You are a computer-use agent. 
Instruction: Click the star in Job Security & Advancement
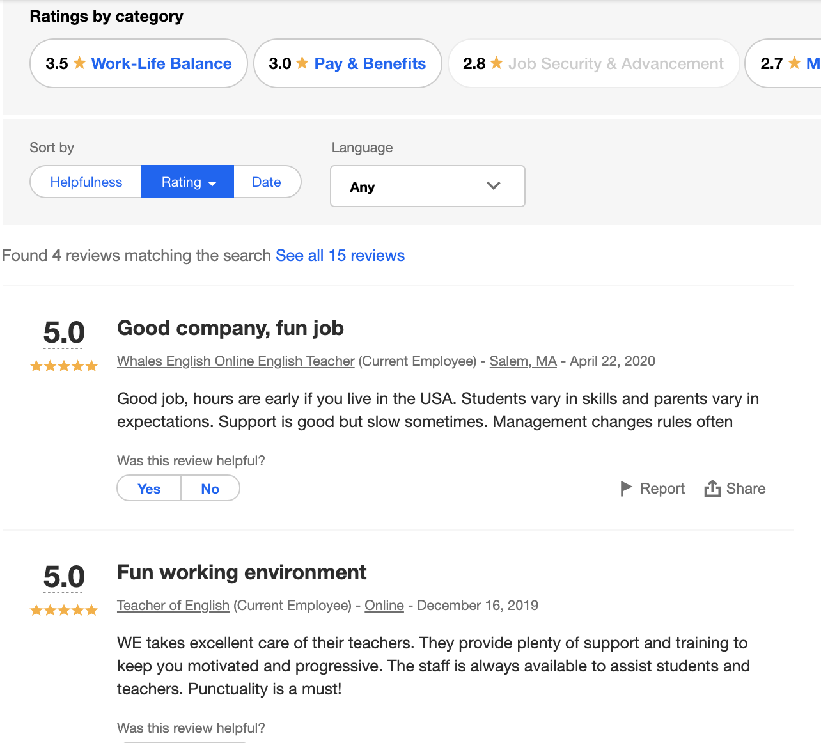tap(497, 63)
